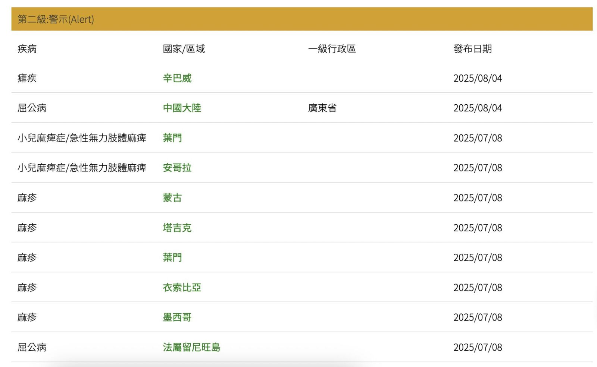Click the disease name in 安哥拉 row

pyautogui.click(x=82, y=168)
